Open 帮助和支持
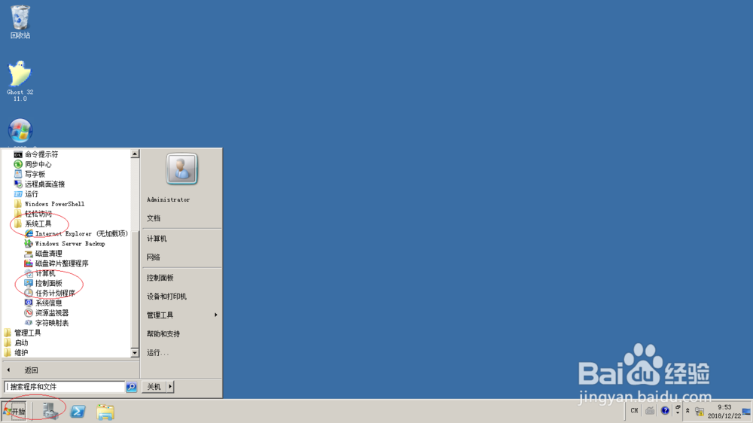Image resolution: width=753 pixels, height=423 pixels. [163, 333]
